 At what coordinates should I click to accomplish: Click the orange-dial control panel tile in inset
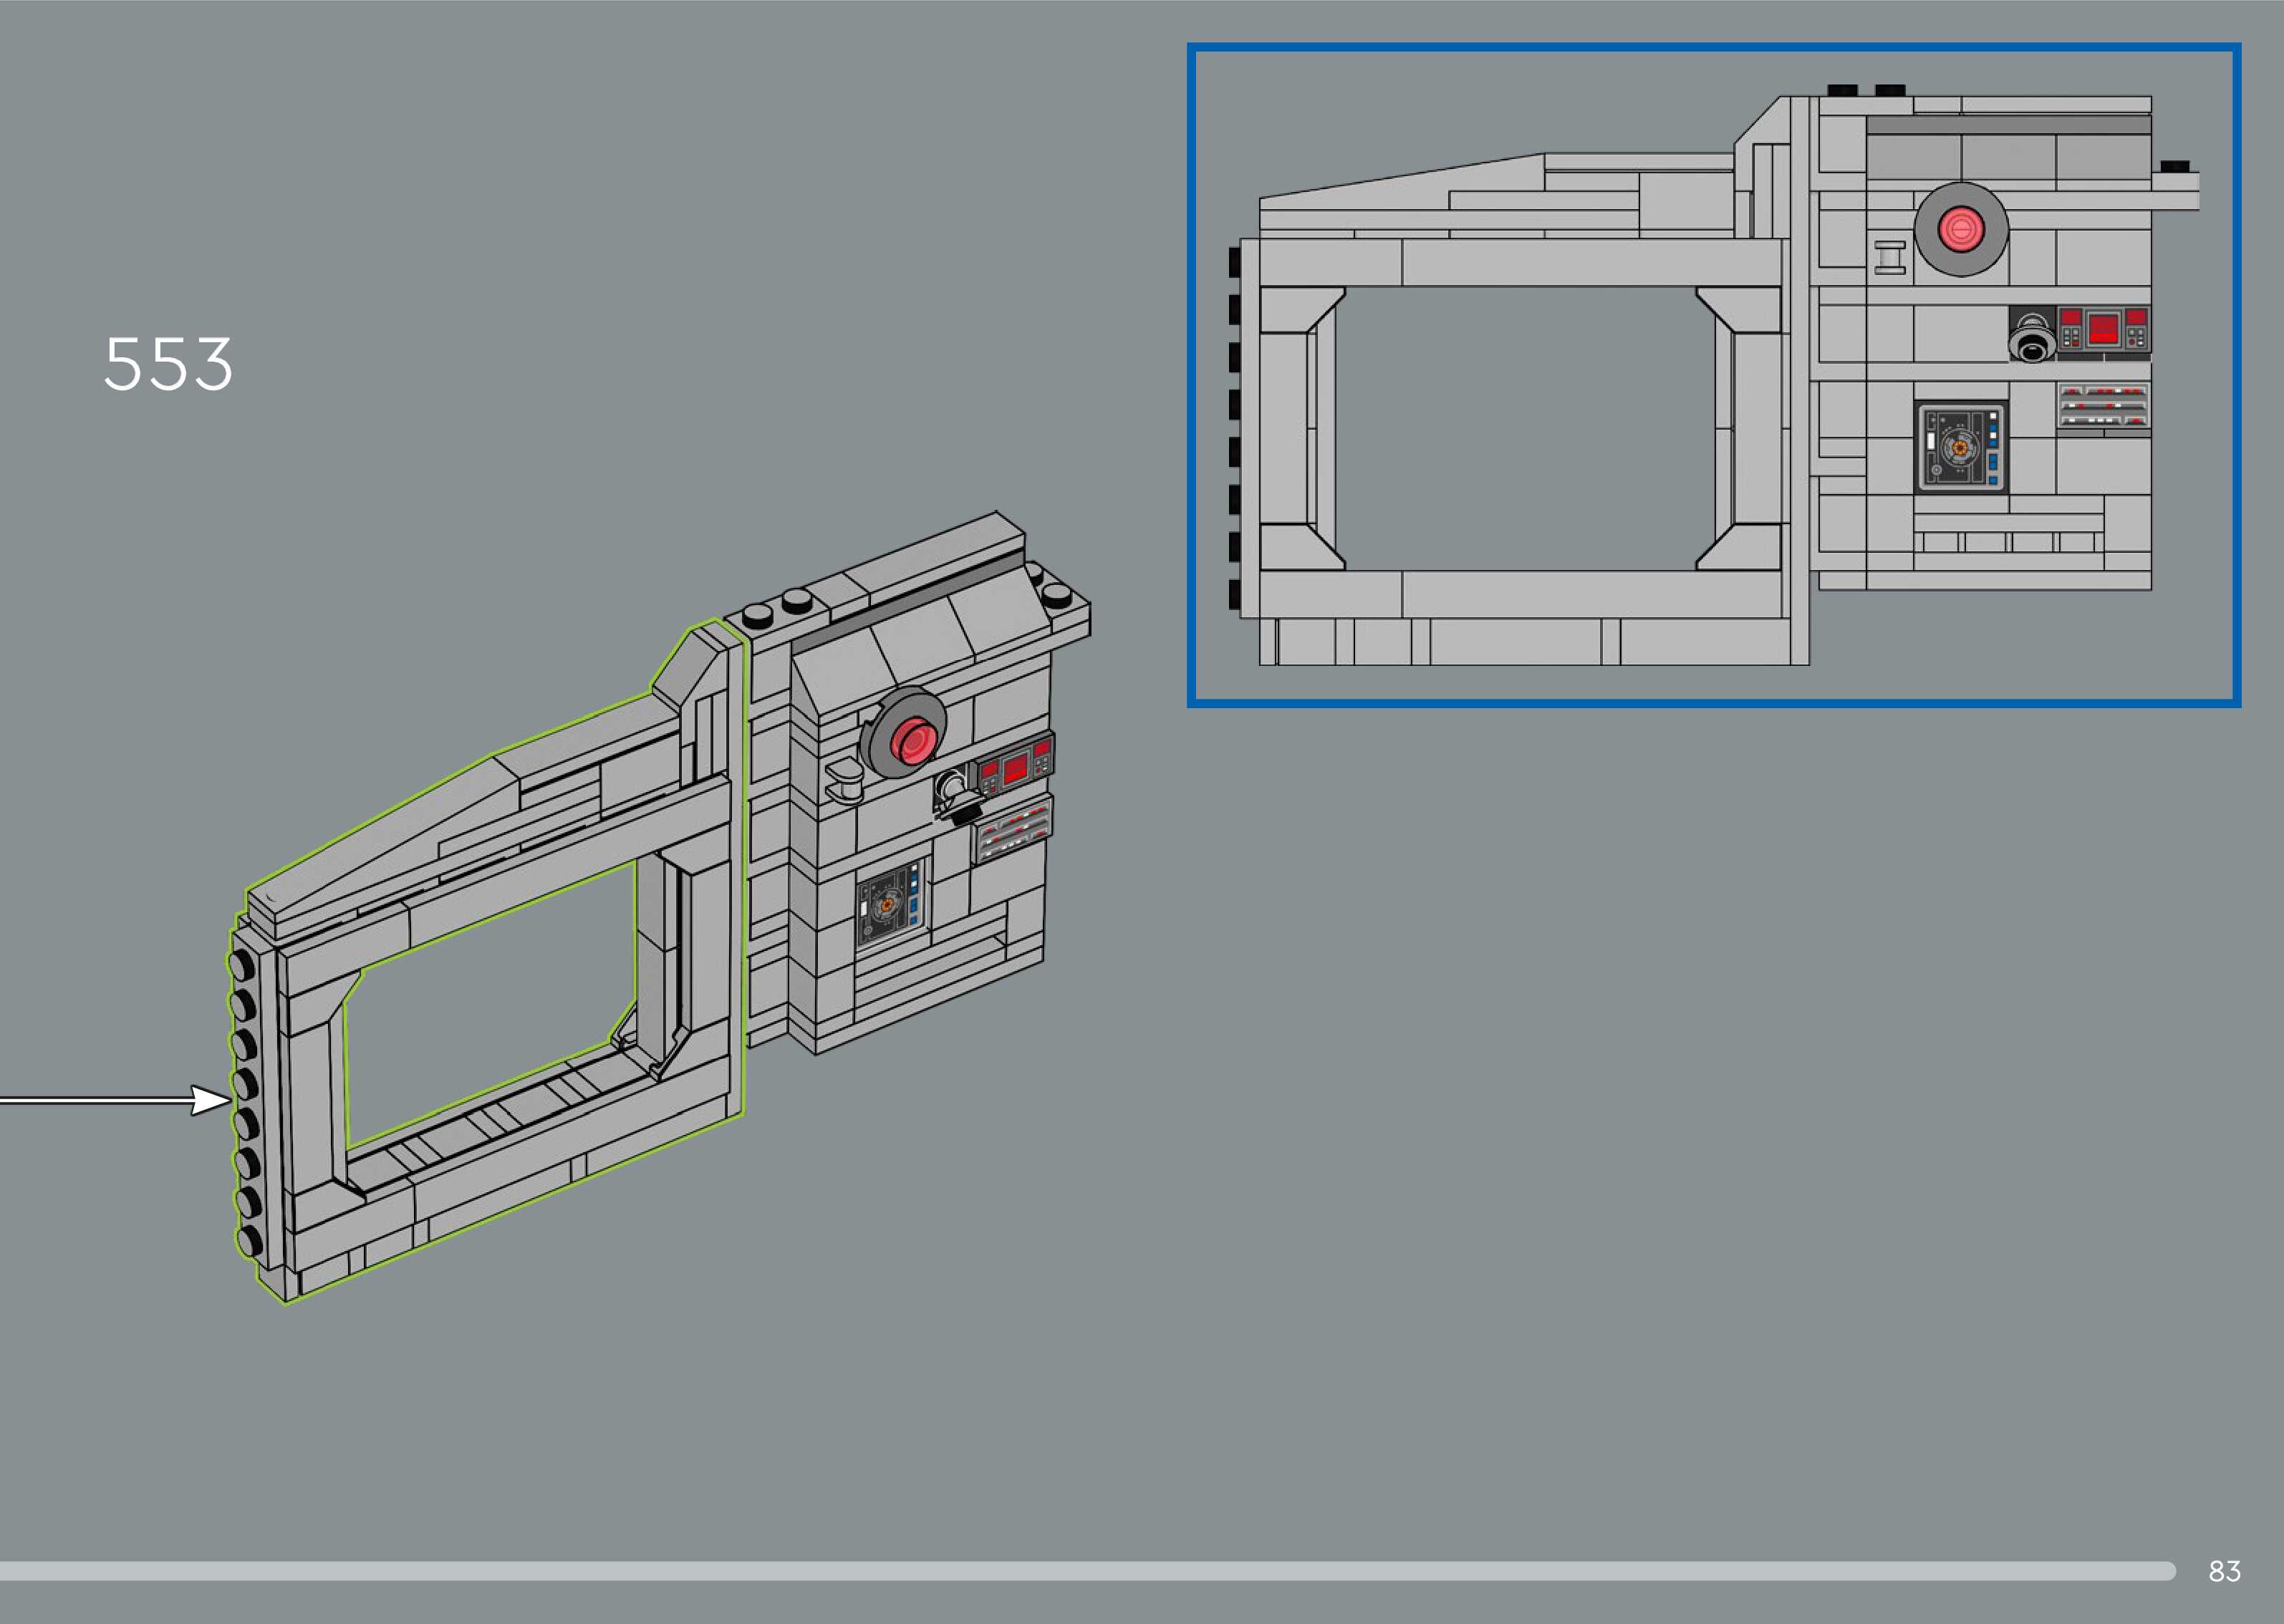pyautogui.click(x=1960, y=447)
